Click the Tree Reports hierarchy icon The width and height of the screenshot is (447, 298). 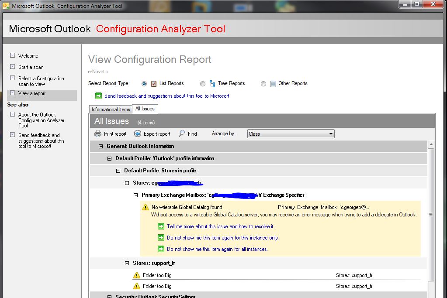(x=212, y=83)
